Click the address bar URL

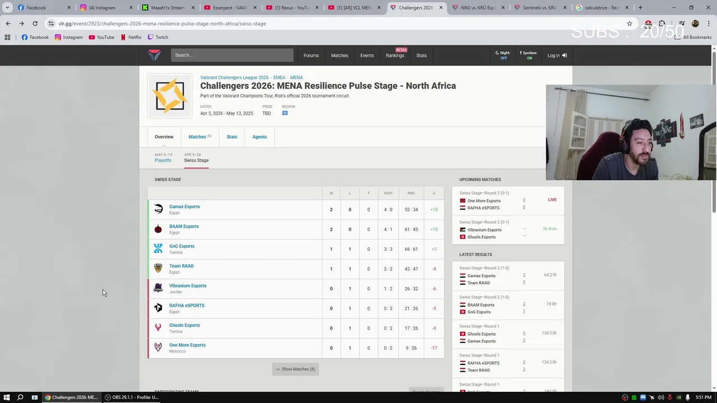[162, 24]
